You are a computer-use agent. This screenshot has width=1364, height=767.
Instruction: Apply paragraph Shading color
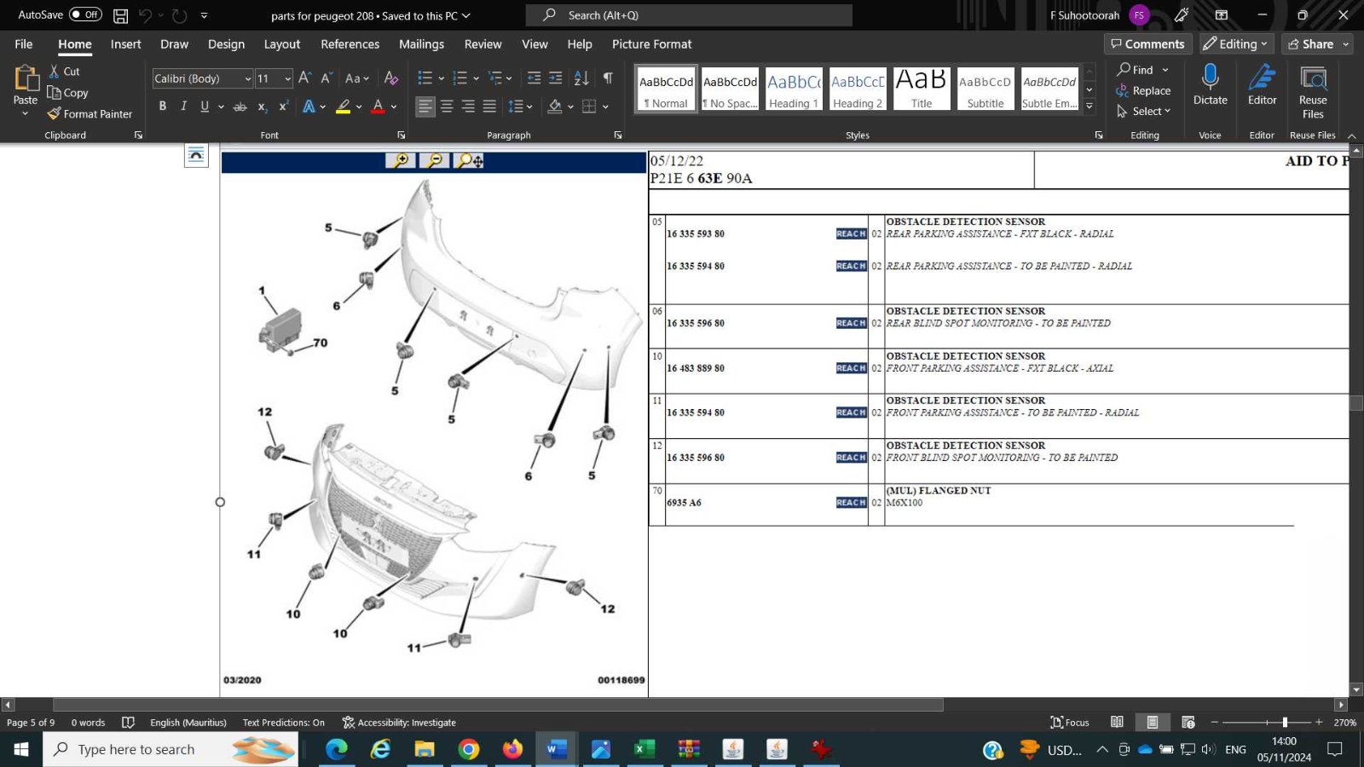click(555, 107)
